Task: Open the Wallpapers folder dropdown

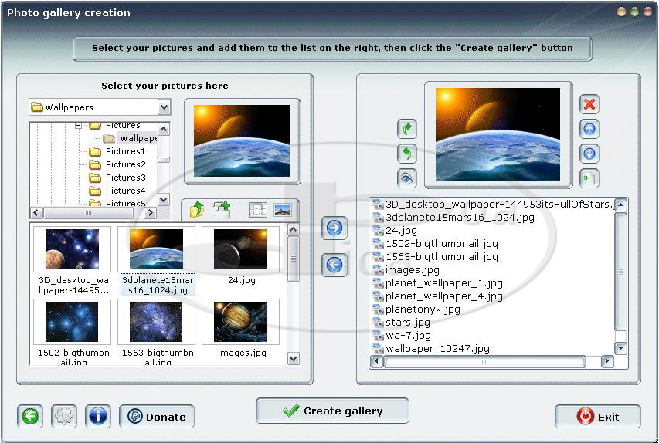Action: [x=164, y=107]
